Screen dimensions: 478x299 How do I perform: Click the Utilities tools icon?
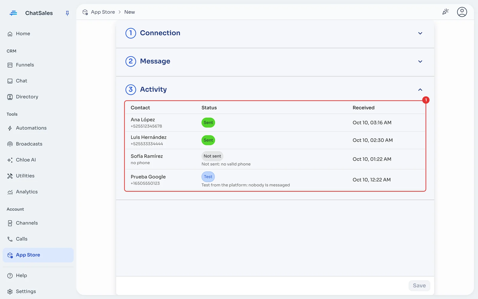[10, 176]
